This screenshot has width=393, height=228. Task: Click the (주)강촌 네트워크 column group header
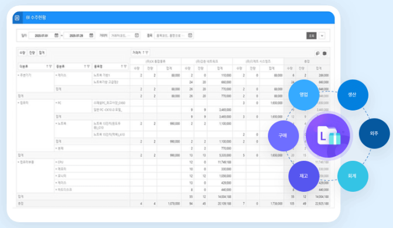[x=207, y=61]
